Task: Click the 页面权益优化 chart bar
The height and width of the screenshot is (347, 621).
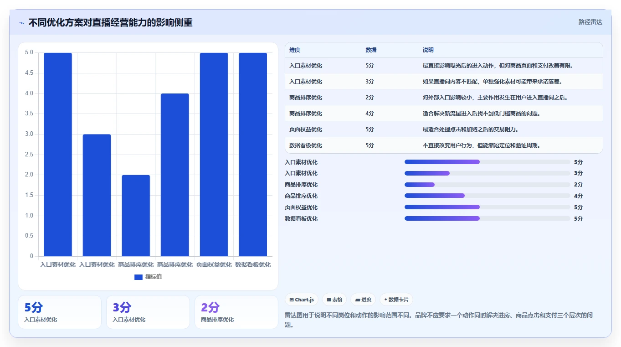Action: [214, 154]
